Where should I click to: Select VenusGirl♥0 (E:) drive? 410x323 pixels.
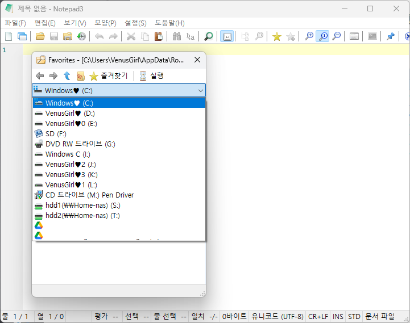[119, 124]
